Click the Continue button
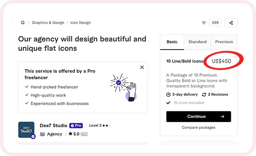The image size is (256, 156). click(199, 117)
